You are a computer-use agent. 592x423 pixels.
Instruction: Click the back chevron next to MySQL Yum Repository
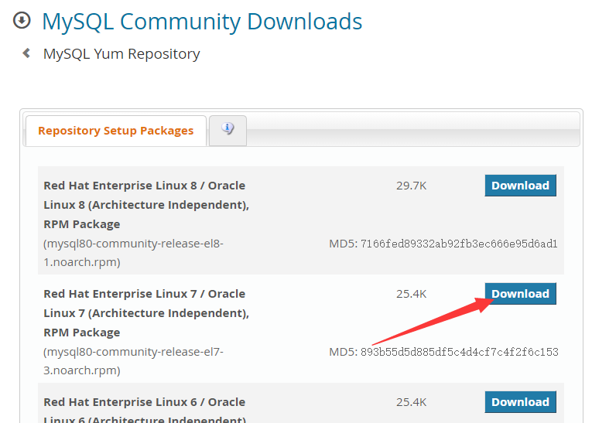pos(26,53)
